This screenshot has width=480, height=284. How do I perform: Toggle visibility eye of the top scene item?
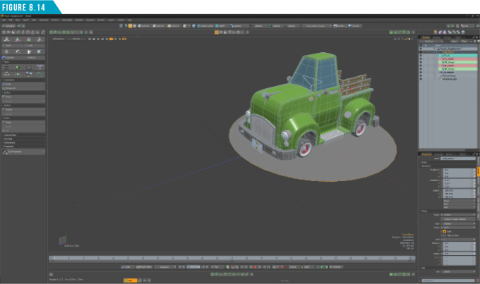(x=421, y=49)
